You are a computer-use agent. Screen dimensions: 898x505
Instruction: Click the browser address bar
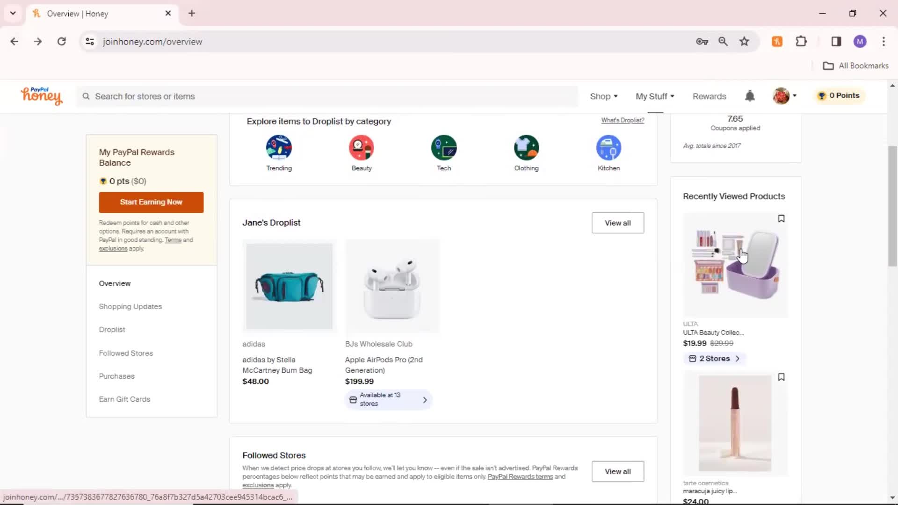tap(393, 42)
